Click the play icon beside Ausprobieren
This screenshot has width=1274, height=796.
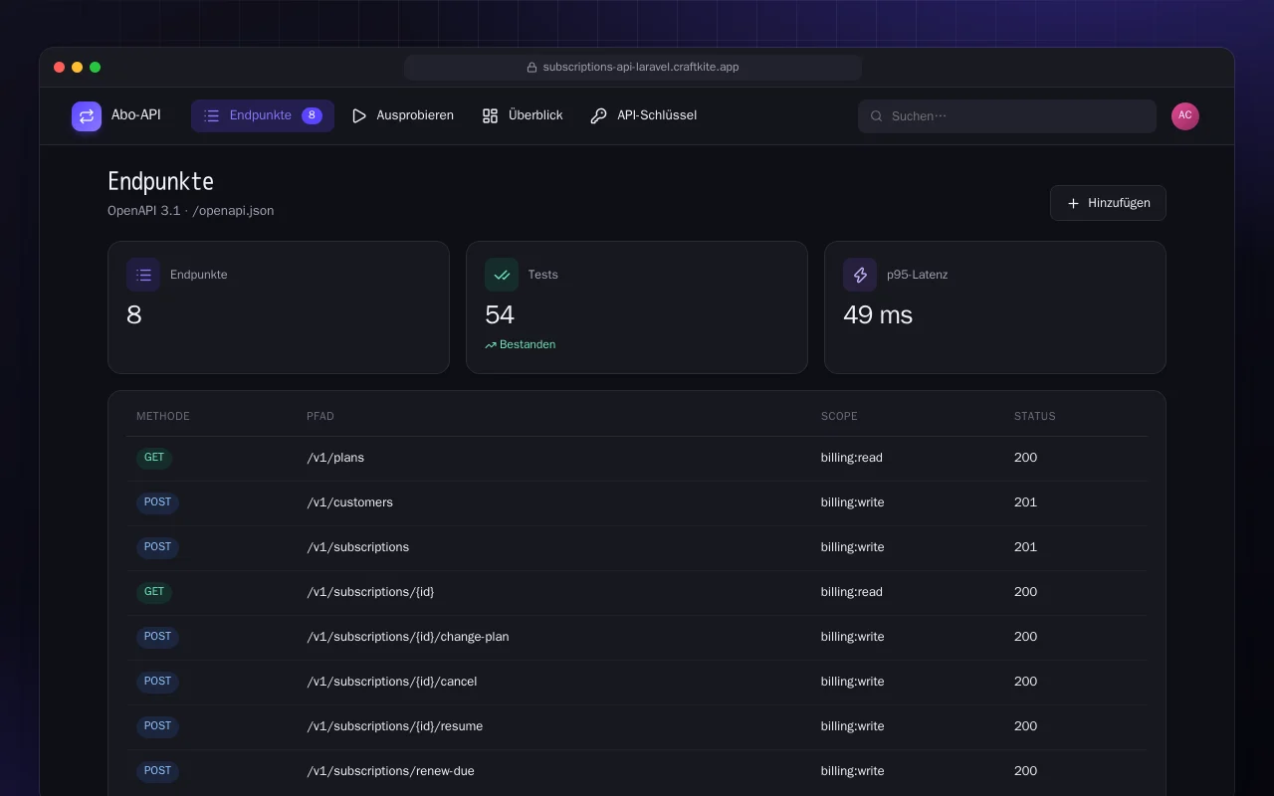[359, 116]
